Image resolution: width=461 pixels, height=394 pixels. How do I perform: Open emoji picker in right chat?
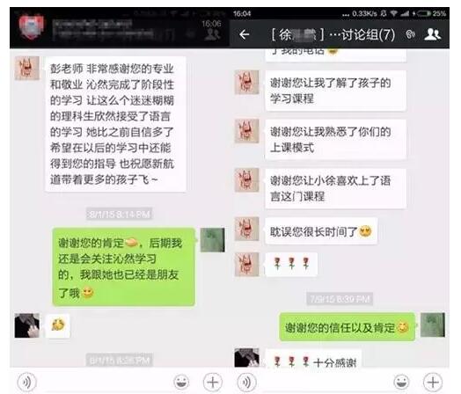pos(401,382)
